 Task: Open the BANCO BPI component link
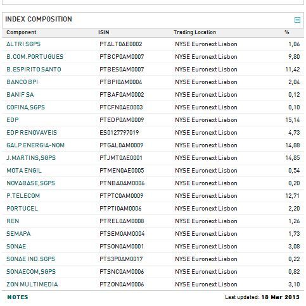click(x=22, y=82)
